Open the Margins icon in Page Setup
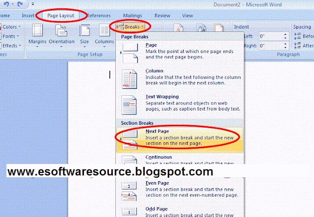The height and width of the screenshot is (217, 314). point(37,30)
